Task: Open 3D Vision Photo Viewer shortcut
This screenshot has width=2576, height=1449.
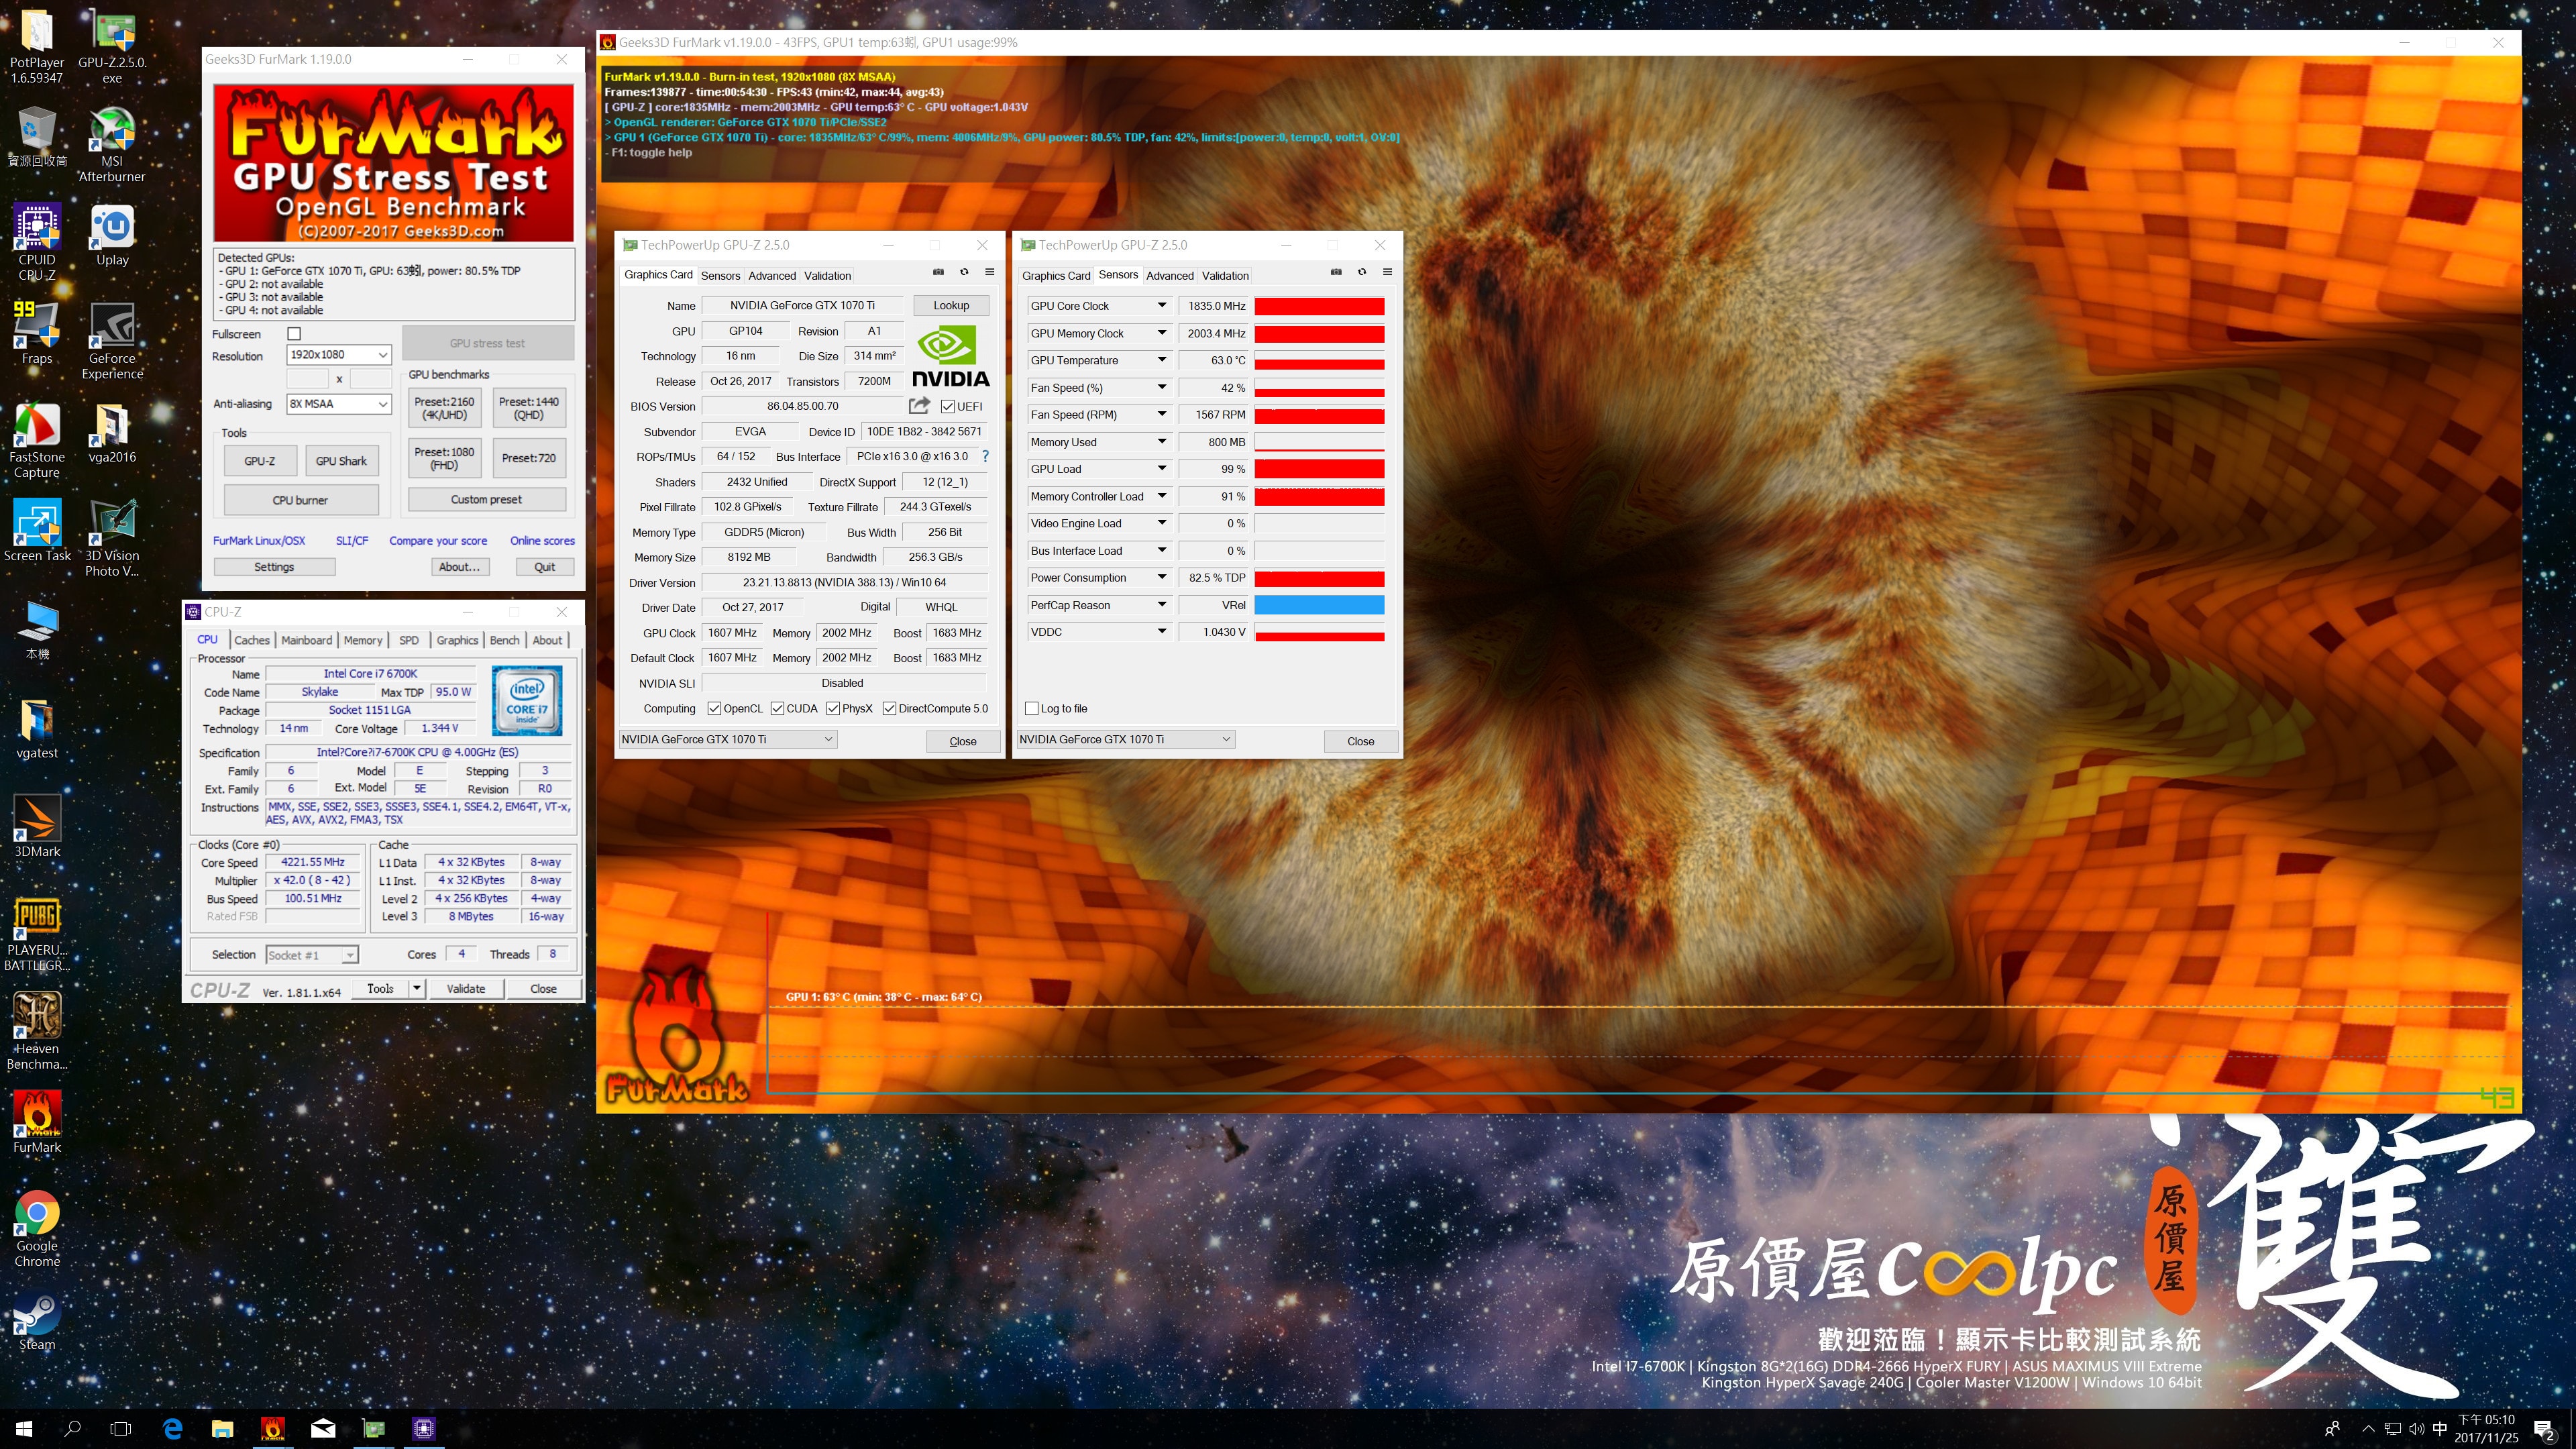Action: click(112, 538)
